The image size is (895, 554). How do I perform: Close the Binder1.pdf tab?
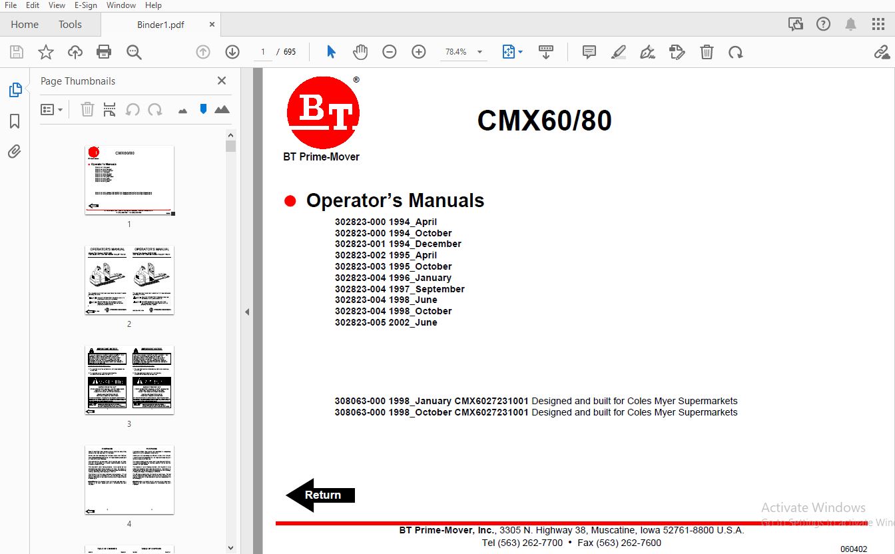coord(212,25)
